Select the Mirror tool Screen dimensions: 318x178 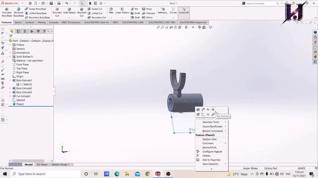coord(148,18)
